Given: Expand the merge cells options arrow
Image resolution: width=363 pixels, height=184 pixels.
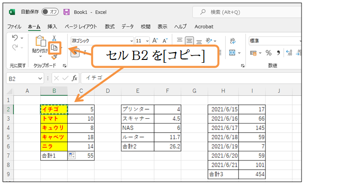Looking at the screenshot, I should (x=239, y=53).
